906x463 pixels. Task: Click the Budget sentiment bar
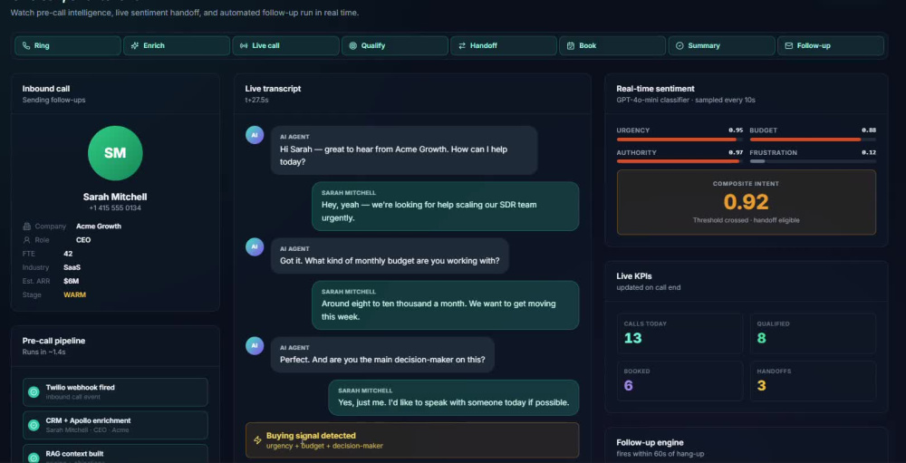[x=813, y=140]
